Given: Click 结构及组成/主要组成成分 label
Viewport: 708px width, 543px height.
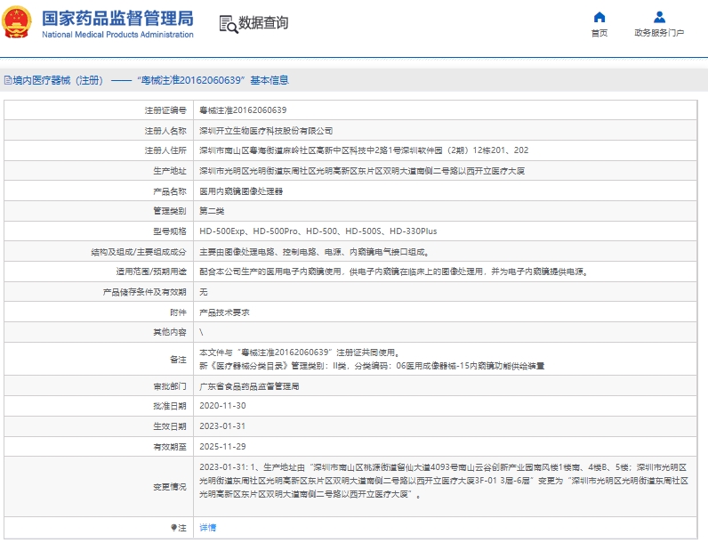Looking at the screenshot, I should (139, 252).
